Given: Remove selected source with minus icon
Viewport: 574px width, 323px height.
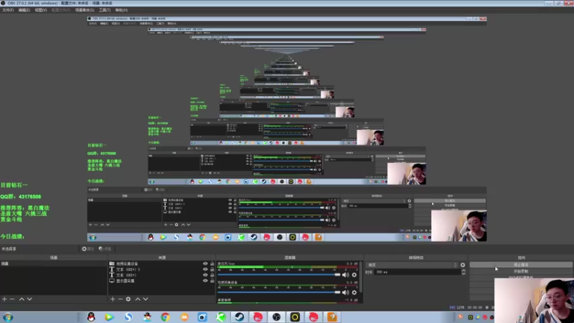Looking at the screenshot, I should tap(120, 299).
